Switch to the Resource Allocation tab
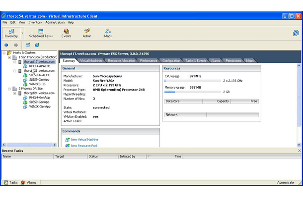The width and height of the screenshot is (303, 198). point(121,61)
